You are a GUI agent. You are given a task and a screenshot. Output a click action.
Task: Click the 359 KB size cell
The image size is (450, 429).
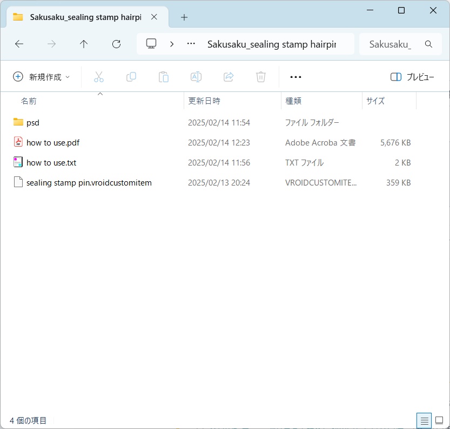pos(398,183)
